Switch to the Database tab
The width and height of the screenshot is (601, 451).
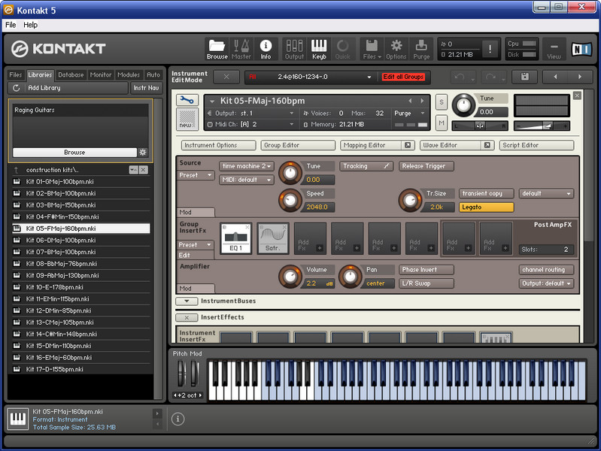[x=71, y=74]
